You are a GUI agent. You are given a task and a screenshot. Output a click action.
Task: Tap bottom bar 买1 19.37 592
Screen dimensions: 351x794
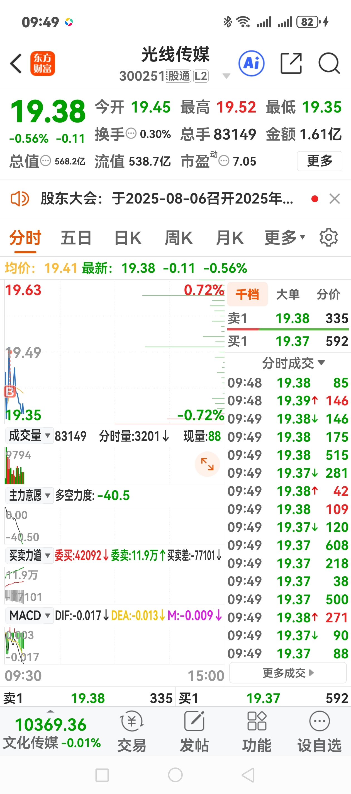click(x=263, y=698)
